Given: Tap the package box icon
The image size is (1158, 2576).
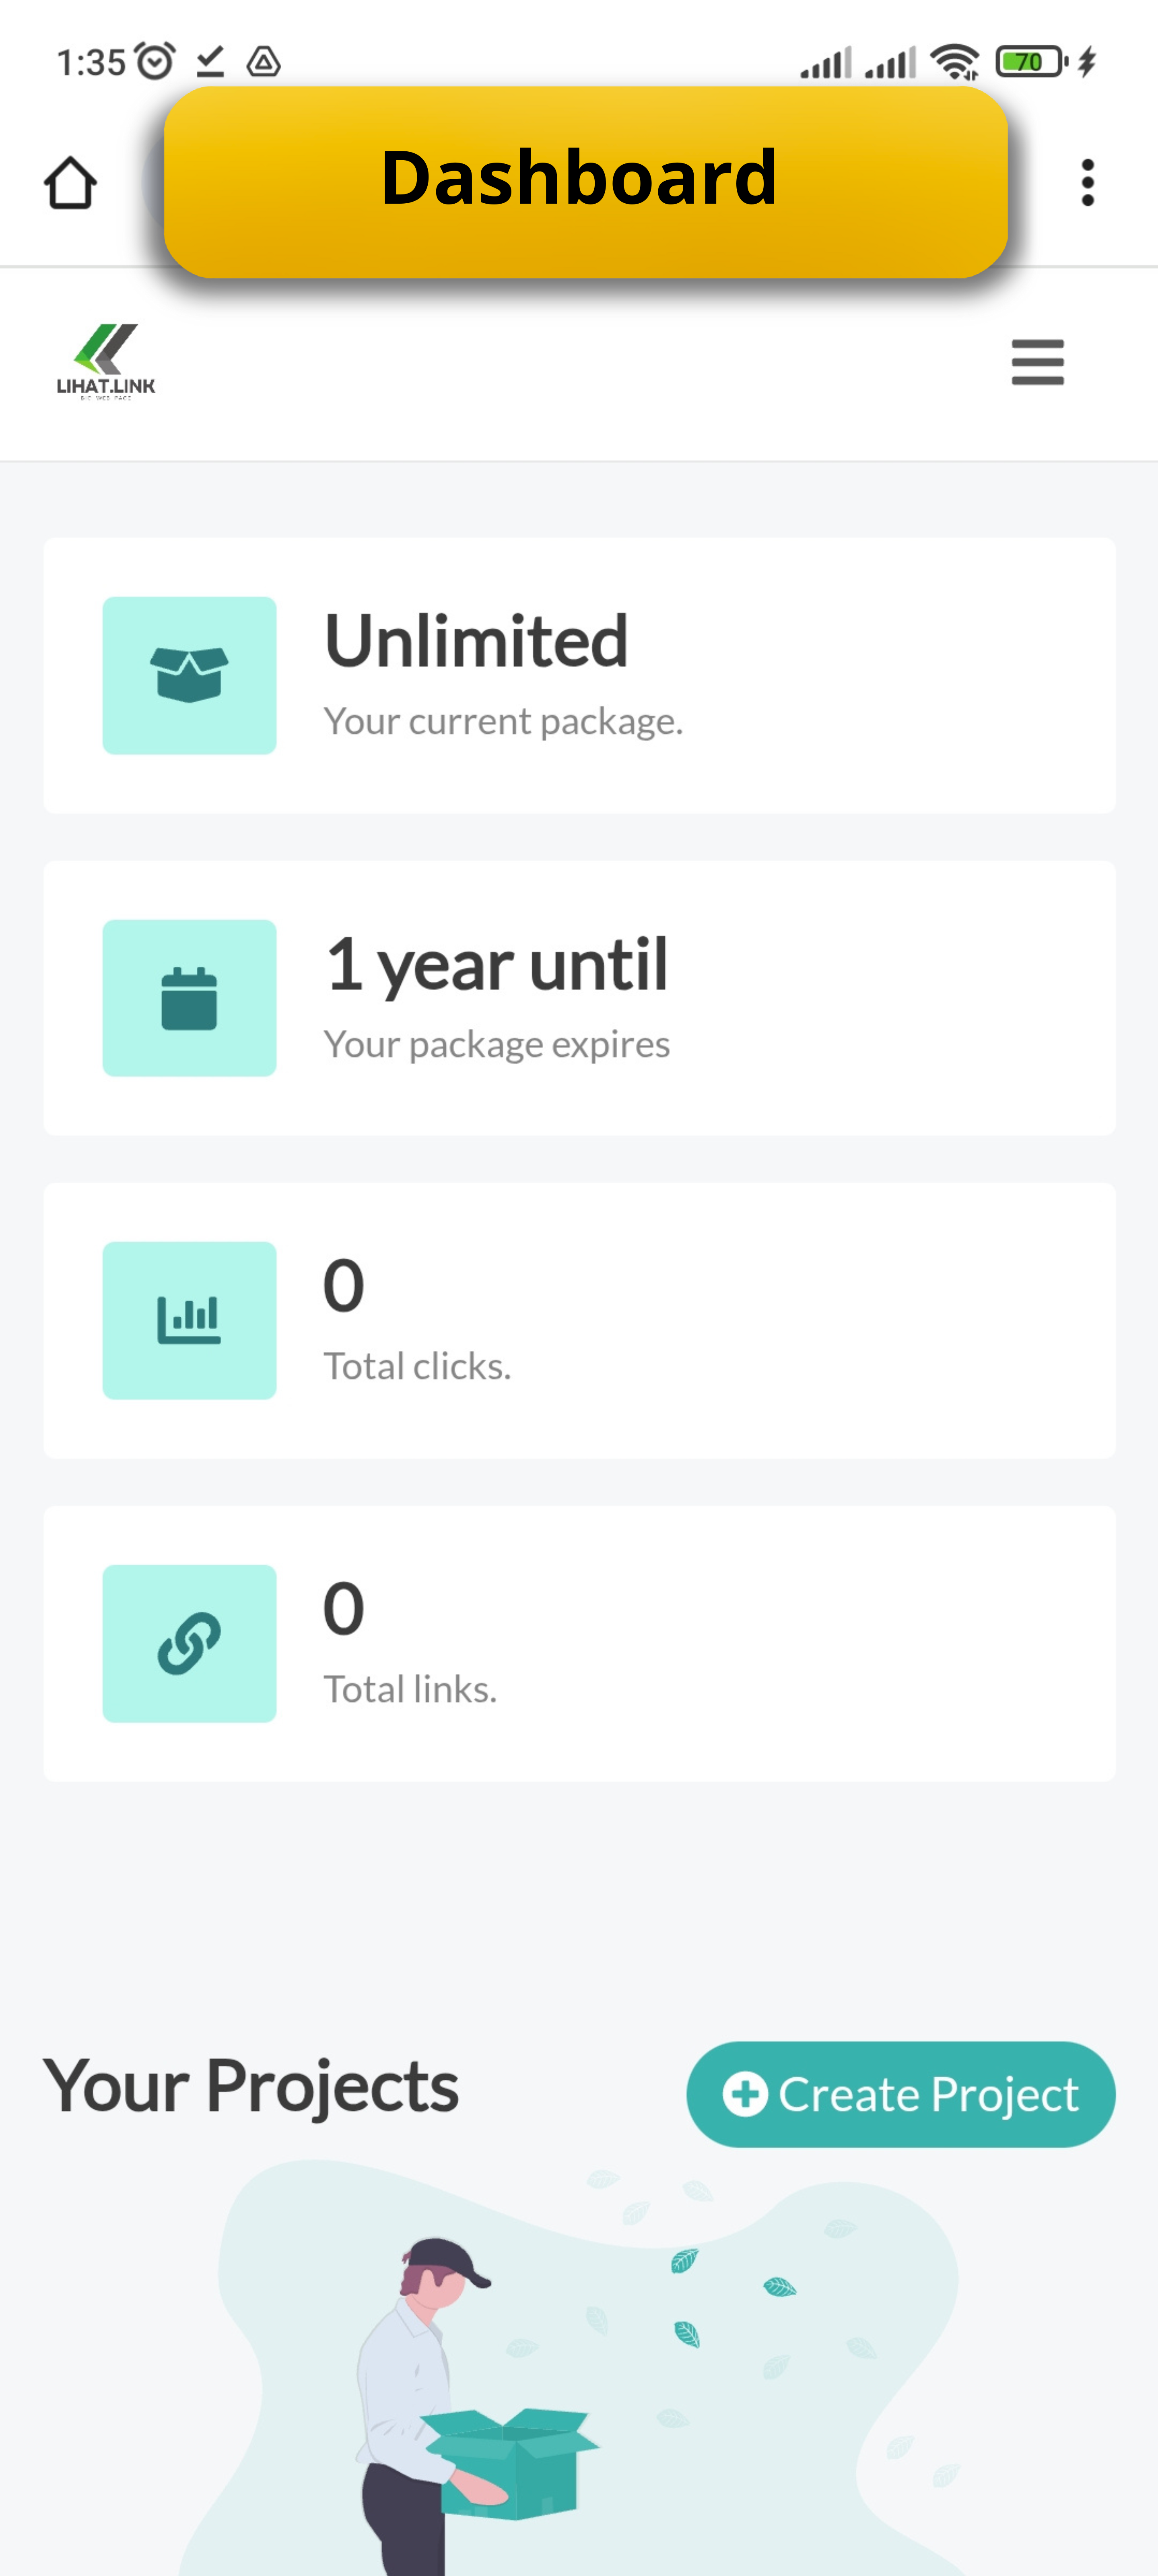Looking at the screenshot, I should point(189,675).
